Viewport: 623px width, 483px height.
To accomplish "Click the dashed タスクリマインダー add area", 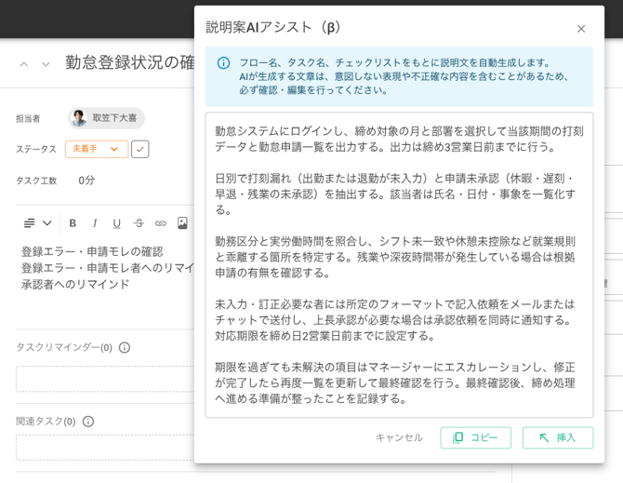I will click(105, 379).
